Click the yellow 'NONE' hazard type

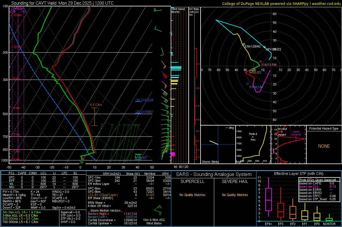[324, 146]
